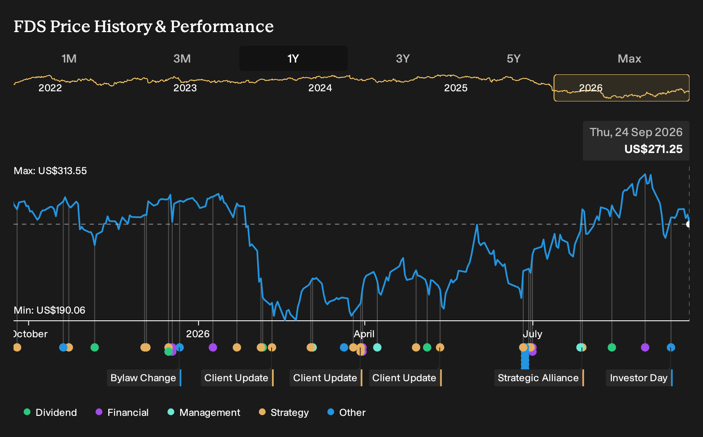The image size is (703, 437).
Task: Select the 1Y time range tab
Action: pyautogui.click(x=293, y=58)
